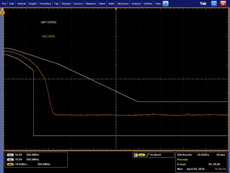Select R2 300.0MHz readout
This screenshot has height=173, width=230.
click(33, 160)
